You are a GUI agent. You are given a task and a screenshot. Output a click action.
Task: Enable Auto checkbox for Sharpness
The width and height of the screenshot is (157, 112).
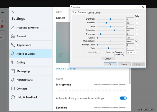137,34
